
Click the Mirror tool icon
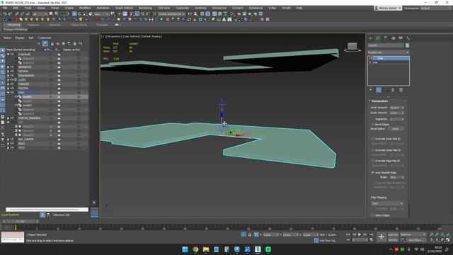[x=190, y=14]
